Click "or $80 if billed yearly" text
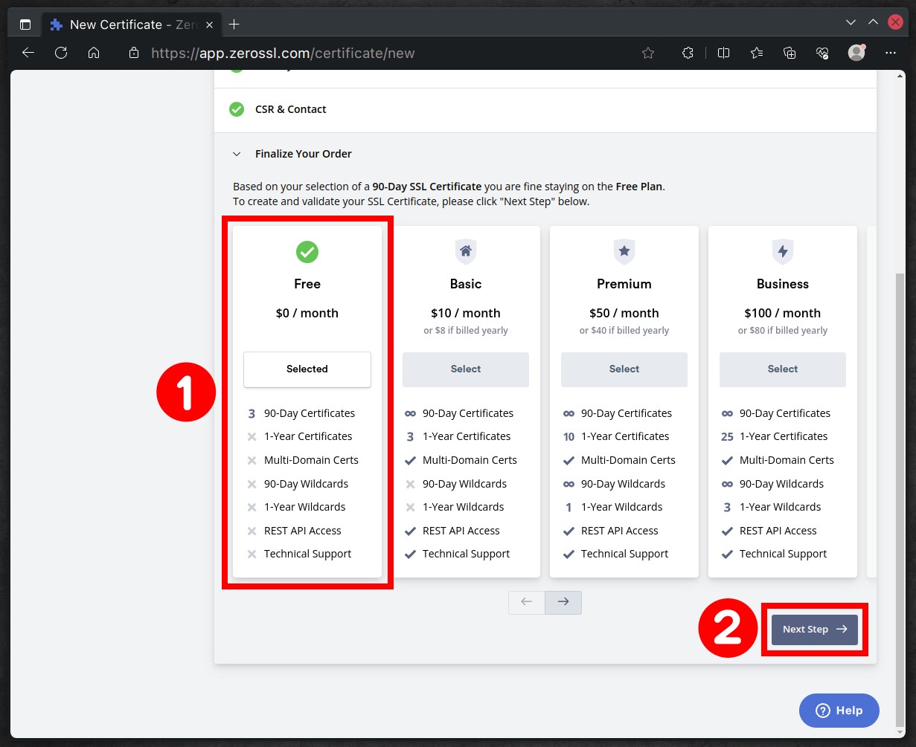 (783, 331)
